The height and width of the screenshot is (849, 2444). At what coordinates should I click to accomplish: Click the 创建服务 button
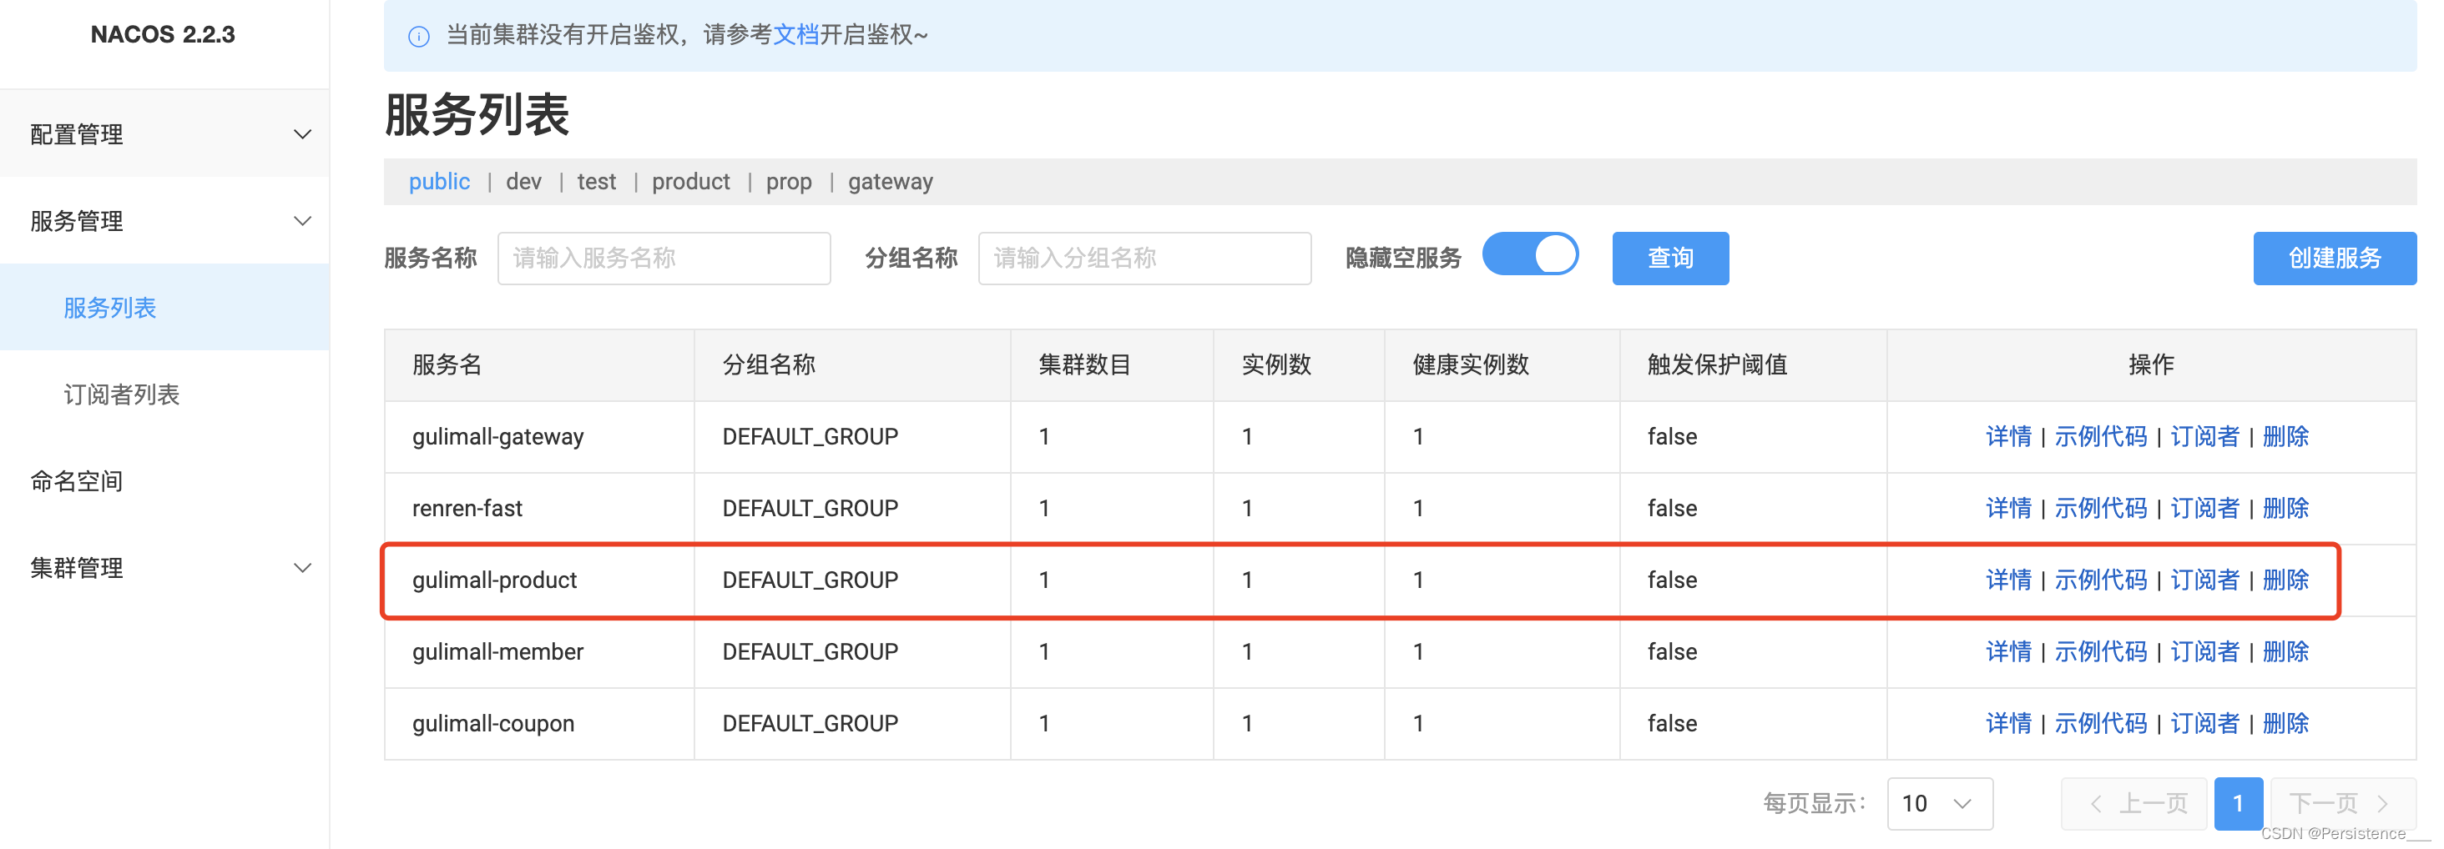pos(2334,258)
